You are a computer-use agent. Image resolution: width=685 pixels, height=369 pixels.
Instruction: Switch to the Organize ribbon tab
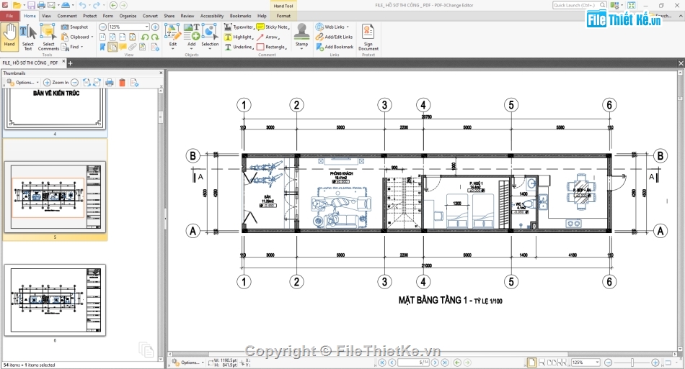coord(128,15)
